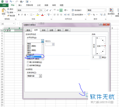This screenshot has width=119, height=107.
Task: Click the Paste (粘贴) clipboard icon
Action: pyautogui.click(x=4, y=10)
